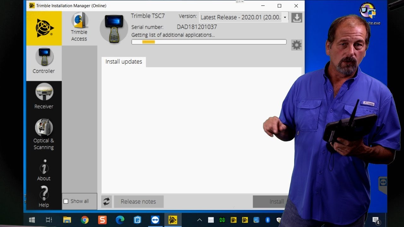Open File Explorer from the taskbar
Image resolution: width=404 pixels, height=227 pixels.
tap(67, 220)
